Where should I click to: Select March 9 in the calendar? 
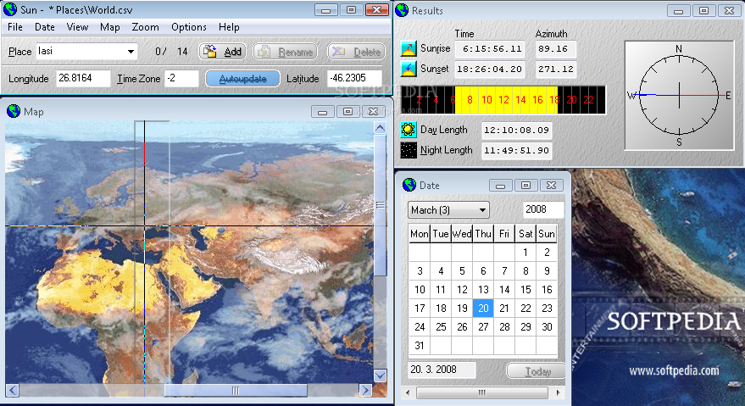[547, 271]
